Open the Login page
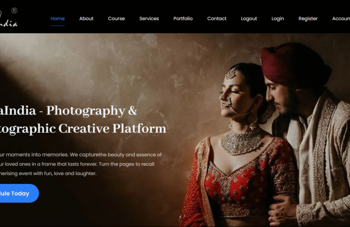Image resolution: width=350 pixels, height=227 pixels. pos(278,19)
